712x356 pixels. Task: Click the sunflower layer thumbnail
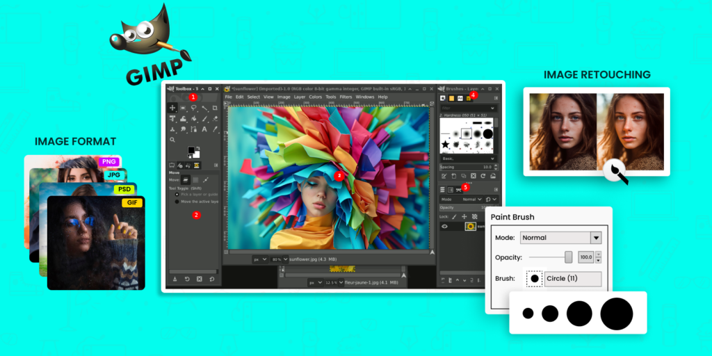pyautogui.click(x=471, y=227)
